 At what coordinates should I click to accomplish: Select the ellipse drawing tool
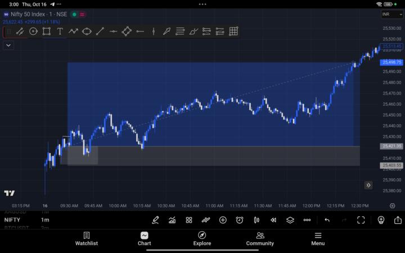87,31
